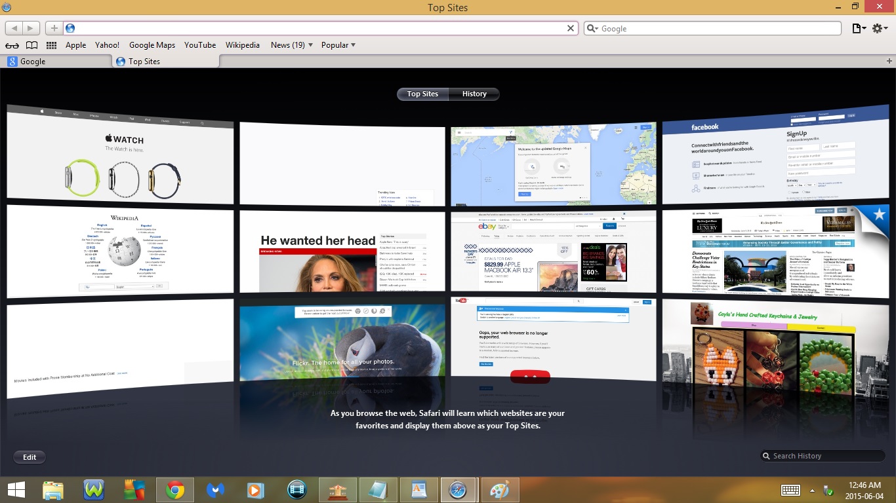Open the blank thumbnail with Trending Apps list
This screenshot has height=503, width=896.
(342, 164)
